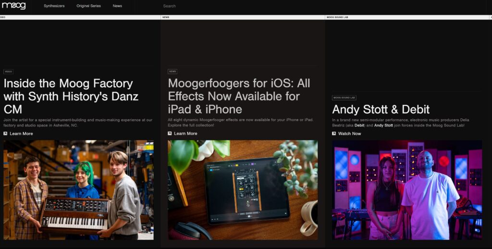The image size is (492, 249).
Task: Click Learn More under Moog Factory article
Action: (x=21, y=134)
